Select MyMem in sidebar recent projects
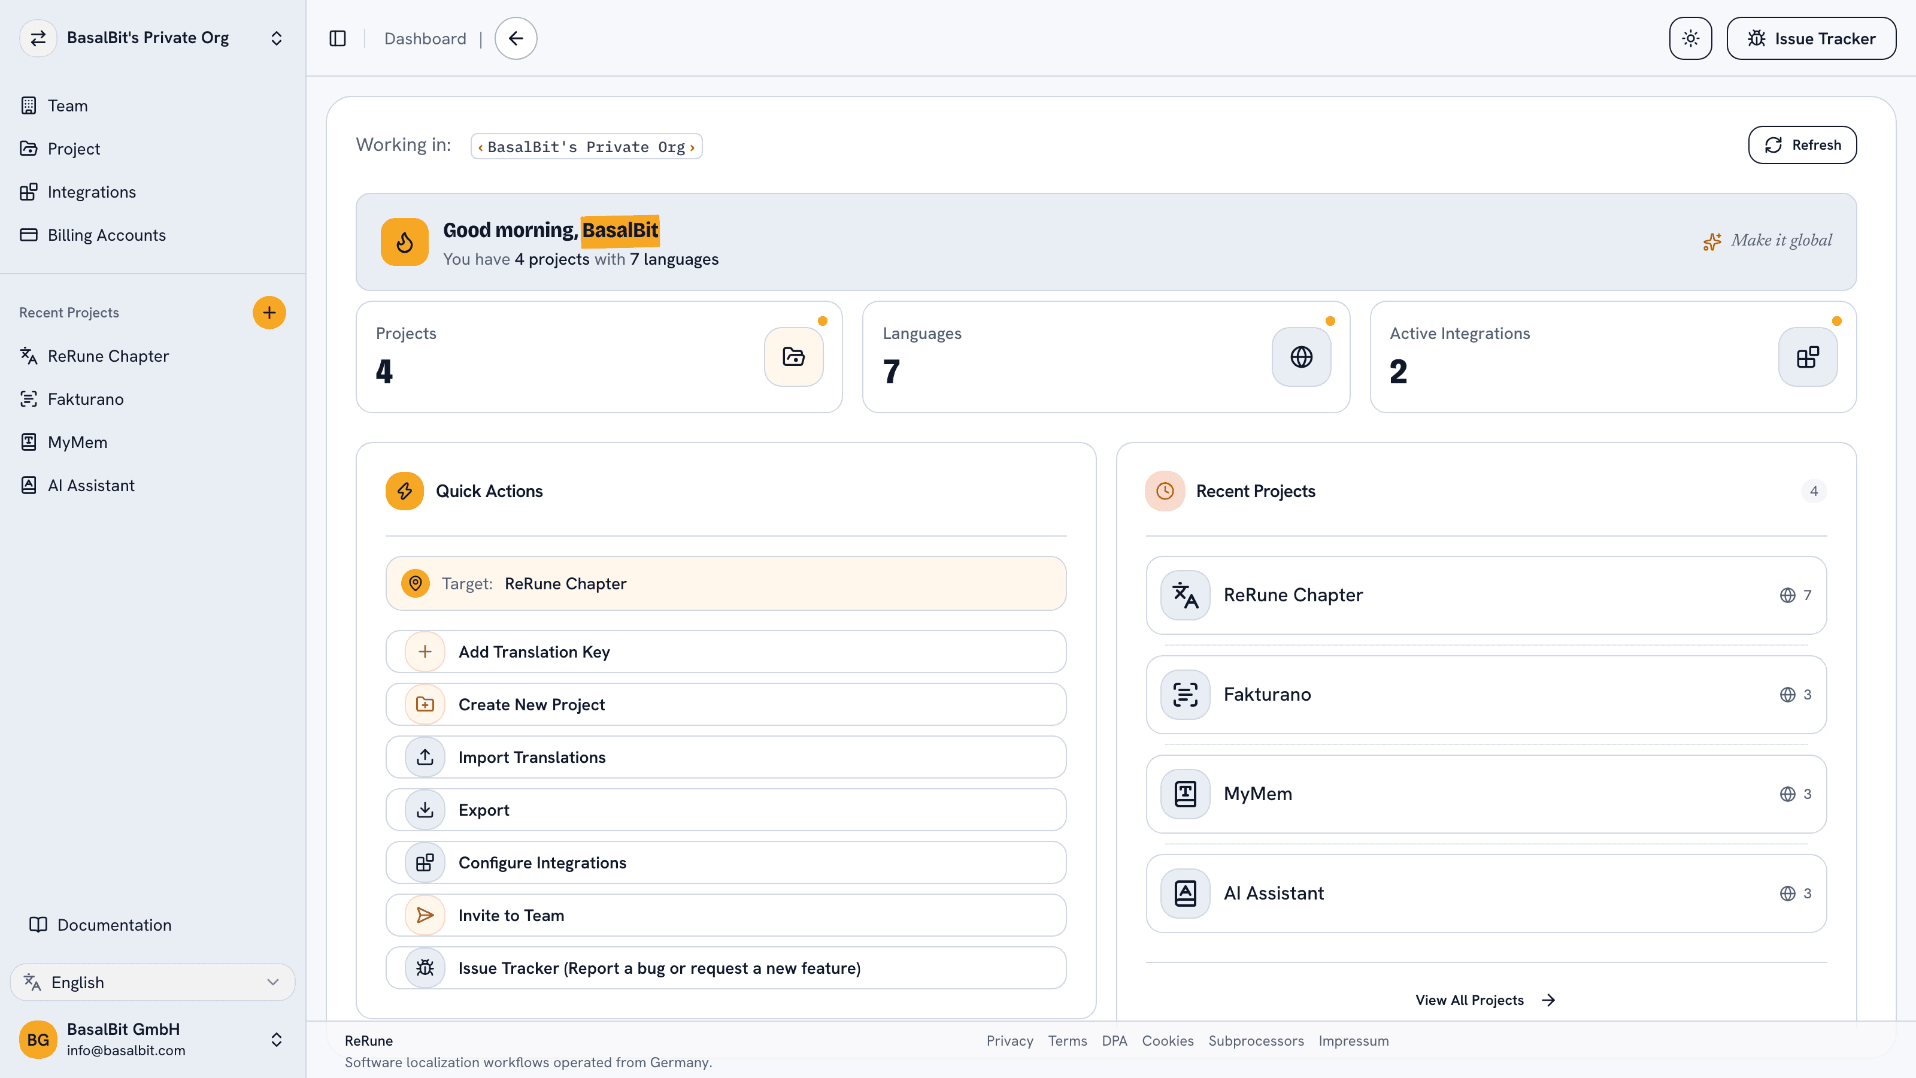 click(x=153, y=443)
